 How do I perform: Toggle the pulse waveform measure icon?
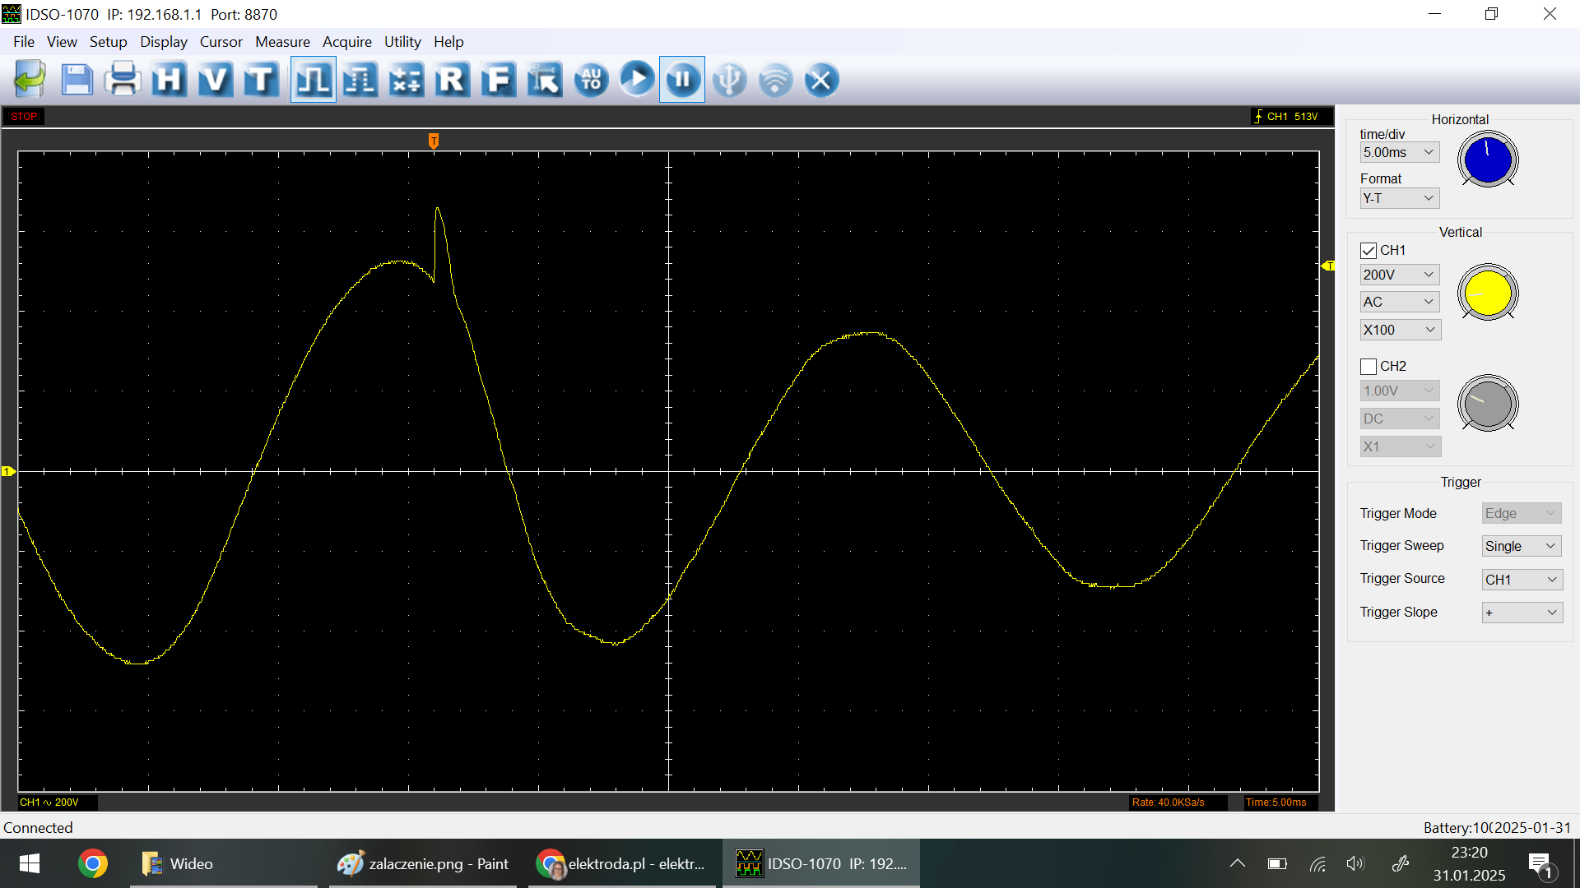coord(314,80)
